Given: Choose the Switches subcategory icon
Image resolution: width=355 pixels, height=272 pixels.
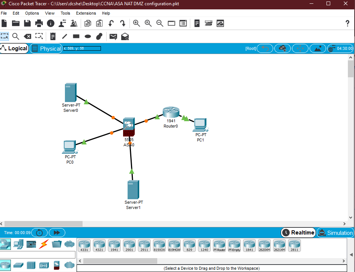Looking at the screenshot, I should coord(18,265).
